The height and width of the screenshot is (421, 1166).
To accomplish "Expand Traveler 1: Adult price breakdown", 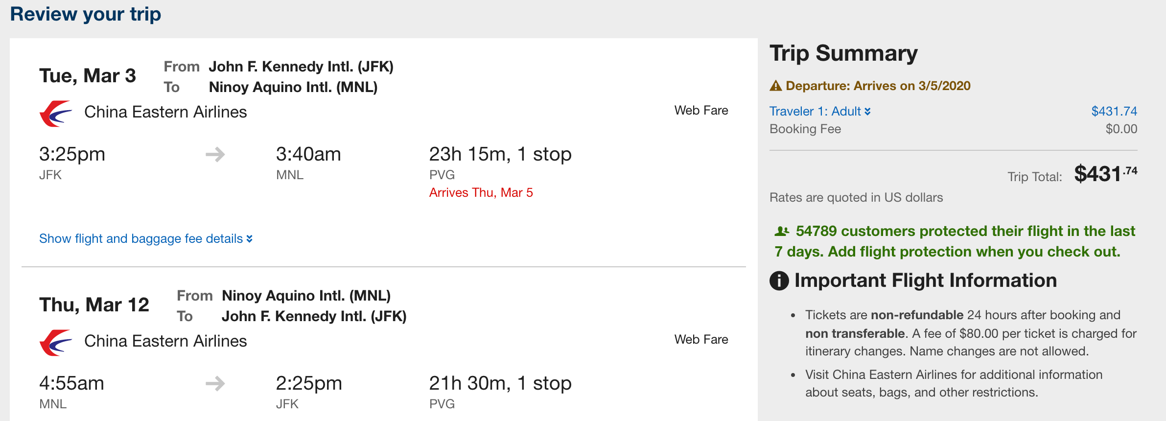I will (819, 112).
